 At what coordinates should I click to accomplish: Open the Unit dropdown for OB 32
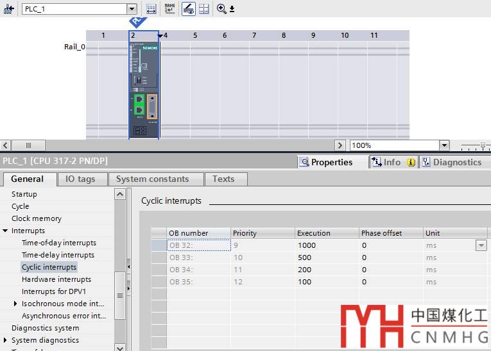[481, 245]
